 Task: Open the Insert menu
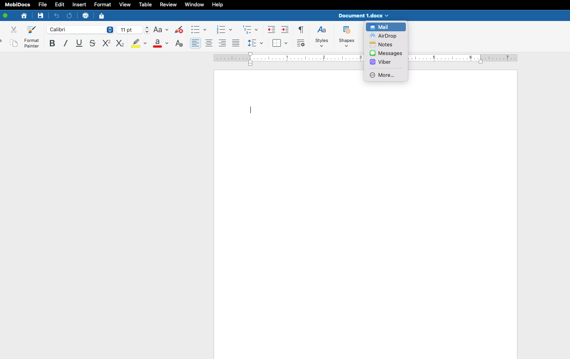79,4
